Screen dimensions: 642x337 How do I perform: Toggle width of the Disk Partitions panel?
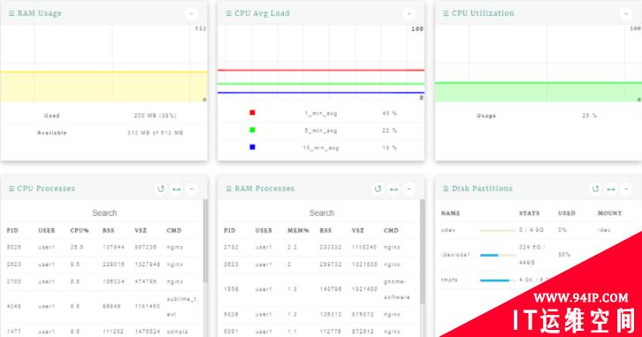[x=611, y=188]
